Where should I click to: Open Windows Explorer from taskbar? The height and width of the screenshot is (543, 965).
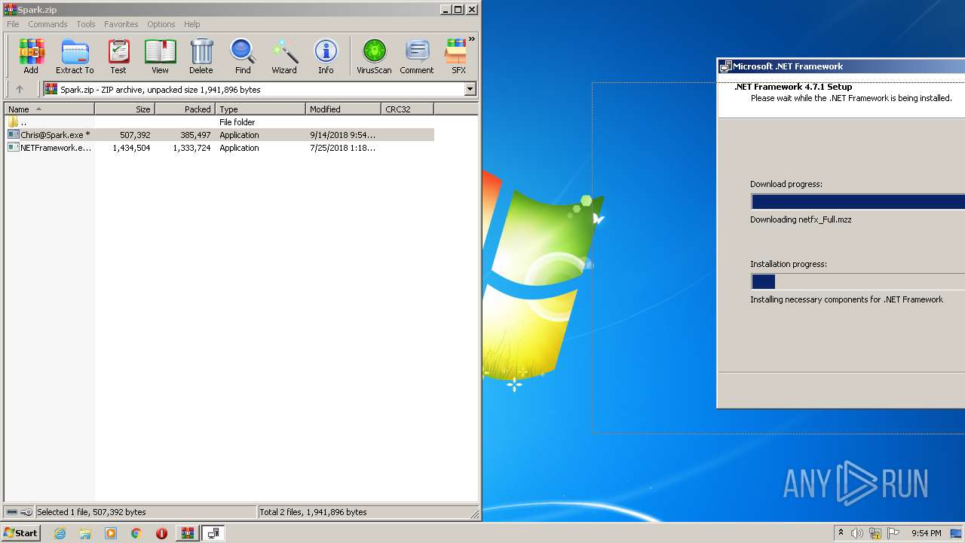(85, 533)
